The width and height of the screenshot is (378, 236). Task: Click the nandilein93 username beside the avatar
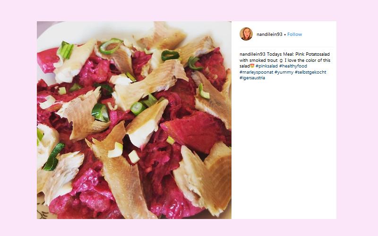(x=269, y=34)
